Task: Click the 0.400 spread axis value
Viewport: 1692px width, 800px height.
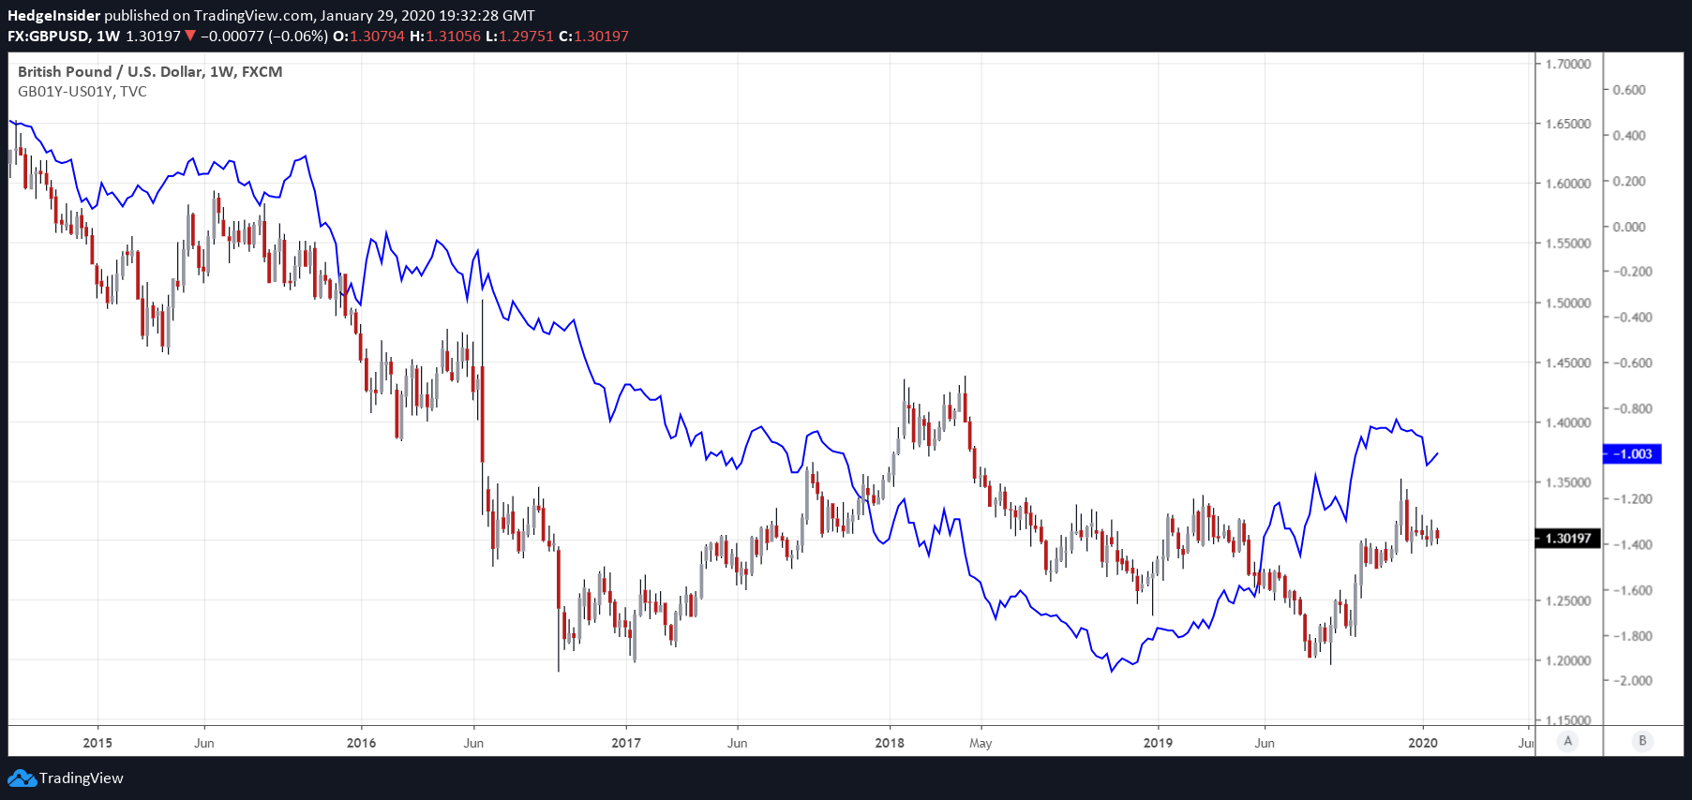Action: 1629,136
